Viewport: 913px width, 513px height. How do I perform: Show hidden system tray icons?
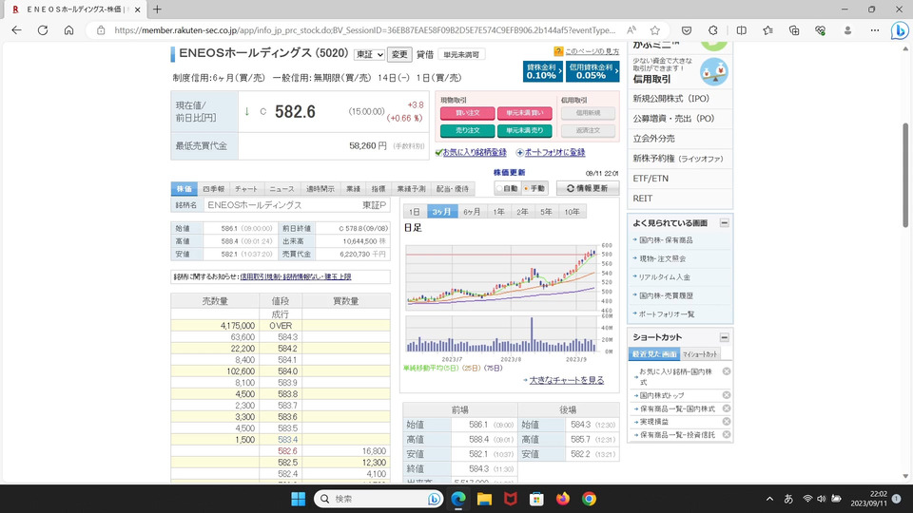[769, 499]
